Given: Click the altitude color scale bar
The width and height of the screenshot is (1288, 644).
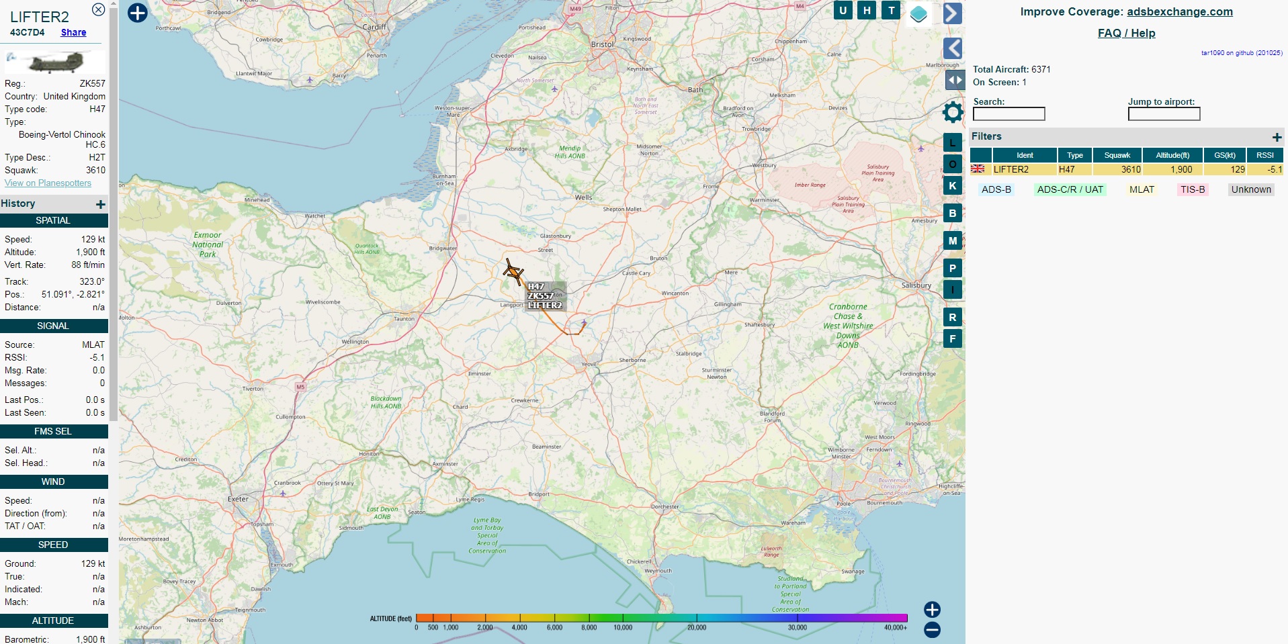Looking at the screenshot, I should [661, 618].
